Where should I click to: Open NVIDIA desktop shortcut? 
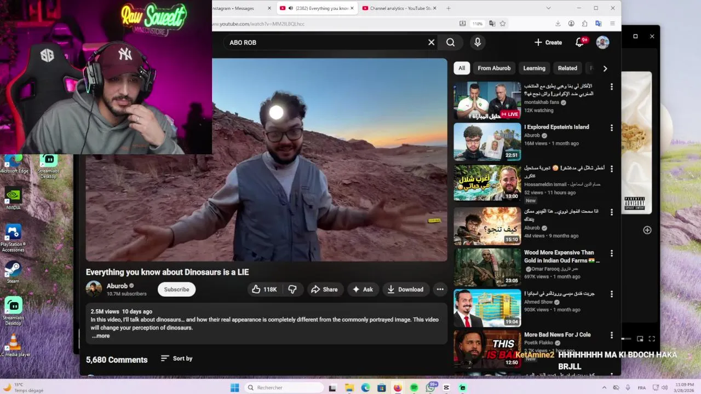13,199
